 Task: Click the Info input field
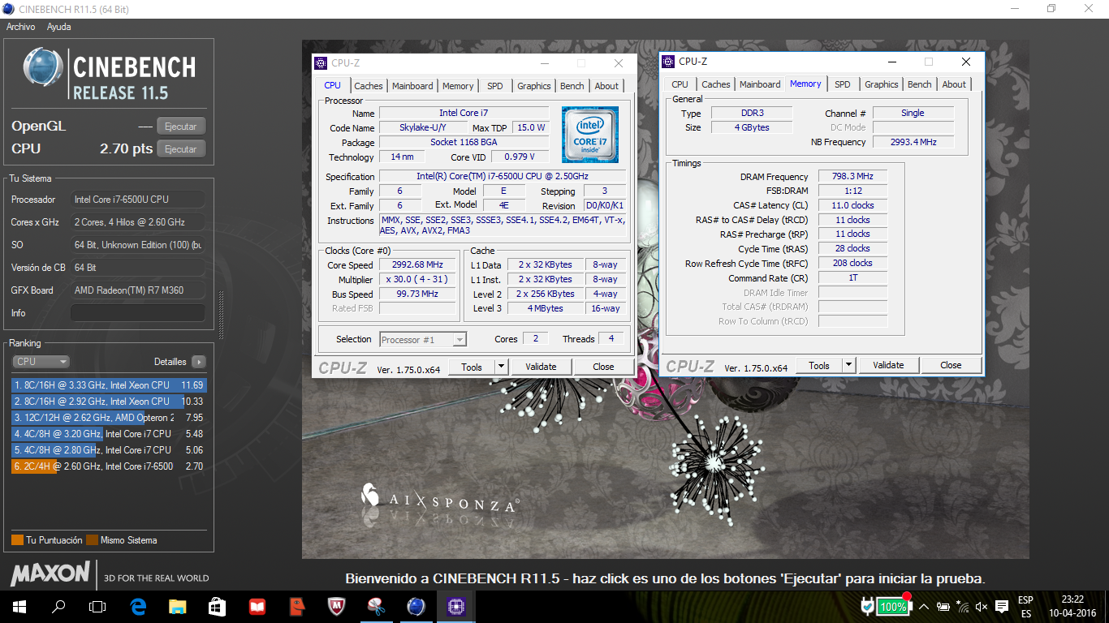pyautogui.click(x=137, y=313)
